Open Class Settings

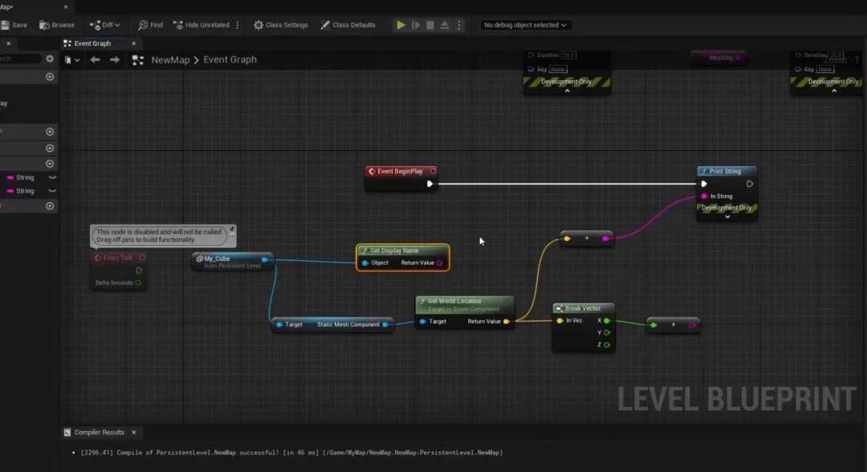tap(281, 25)
